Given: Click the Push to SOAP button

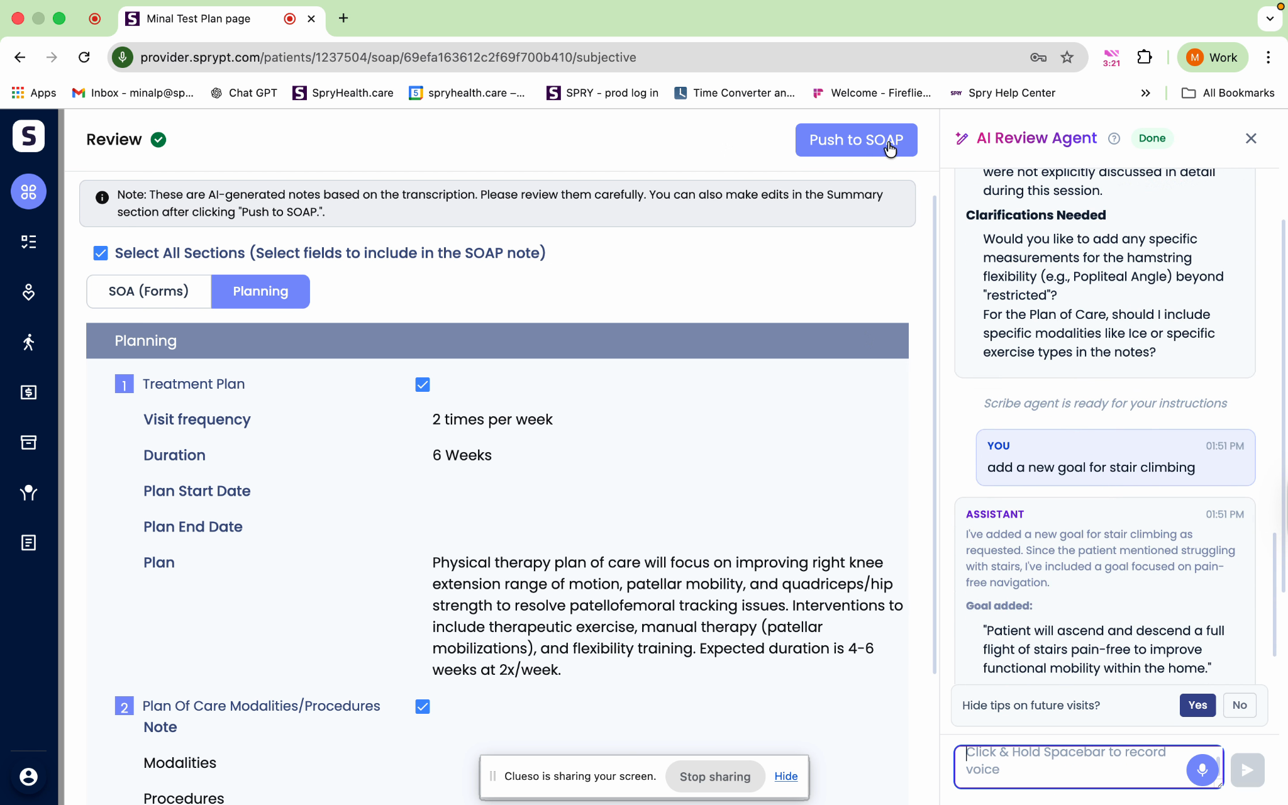Looking at the screenshot, I should (856, 140).
